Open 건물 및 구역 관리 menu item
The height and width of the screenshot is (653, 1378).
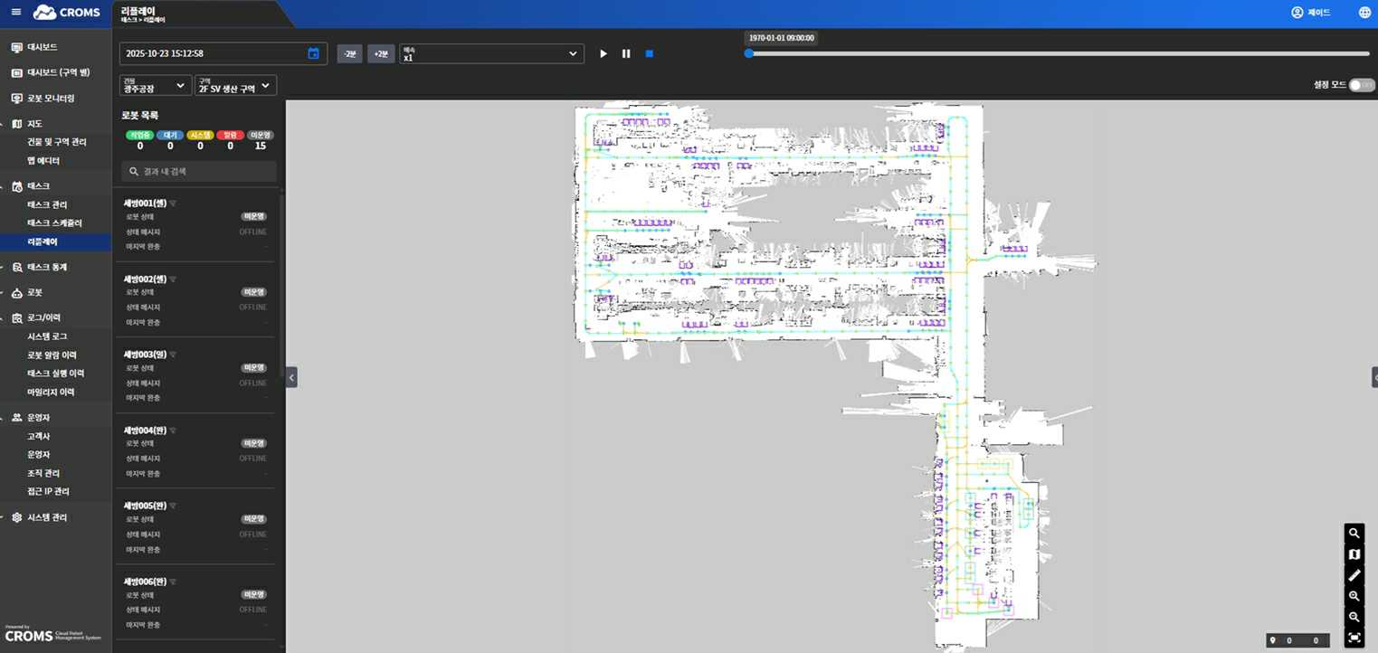(x=57, y=142)
